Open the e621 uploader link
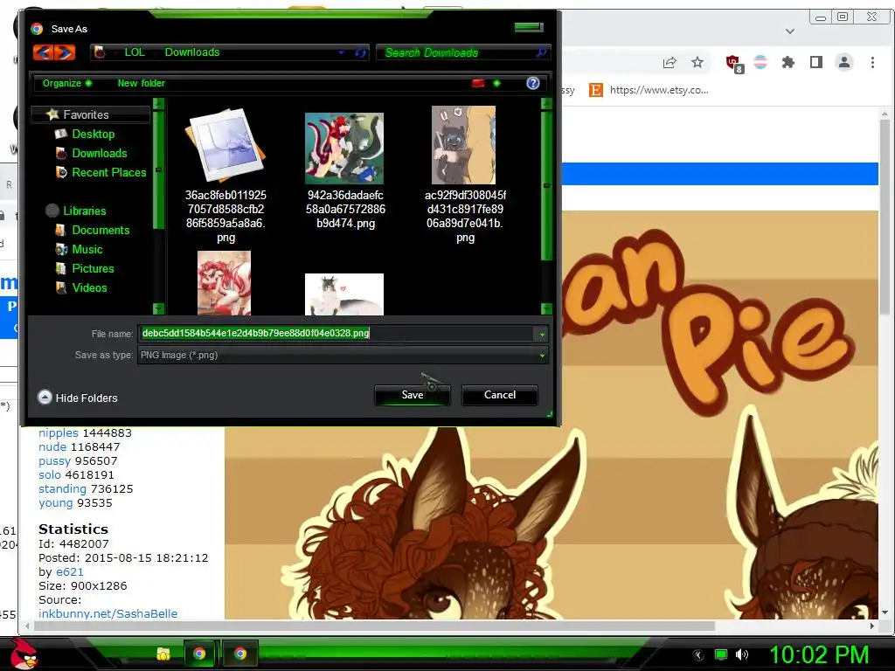Screen dimensions: 895x671 pos(70,571)
